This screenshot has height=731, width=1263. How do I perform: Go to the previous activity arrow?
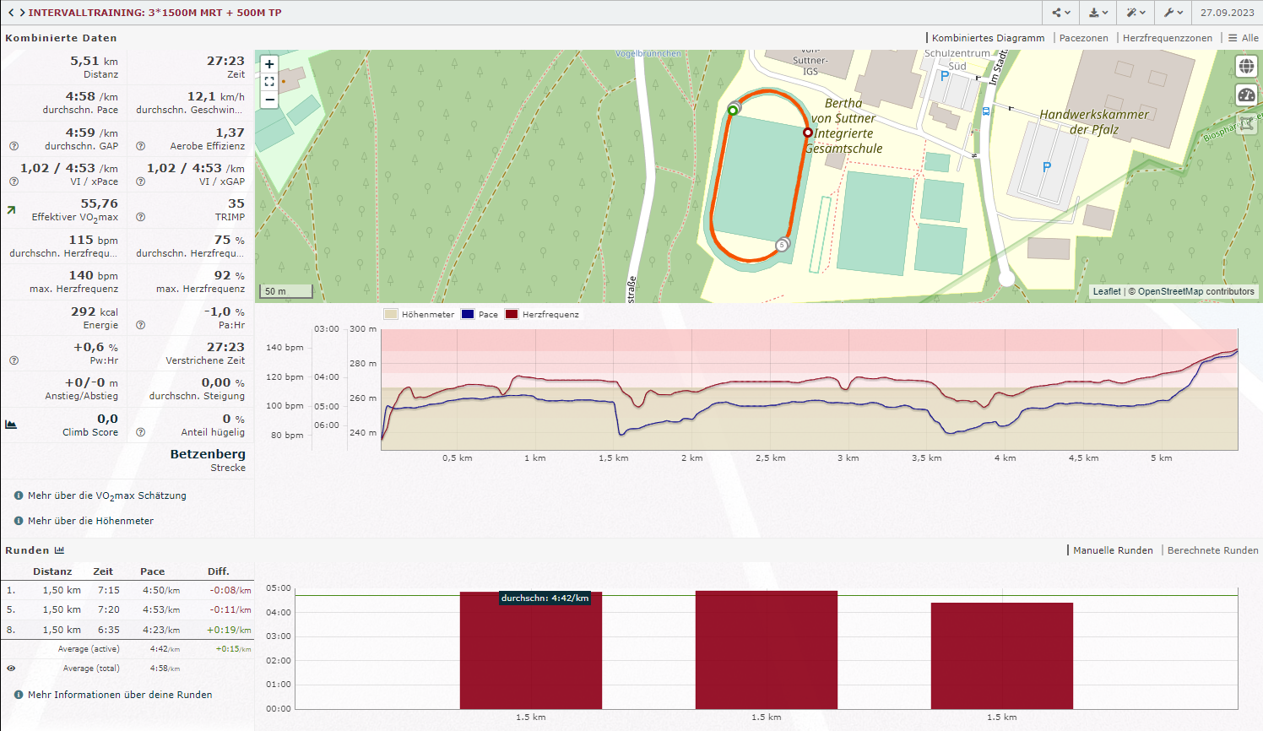(x=11, y=13)
